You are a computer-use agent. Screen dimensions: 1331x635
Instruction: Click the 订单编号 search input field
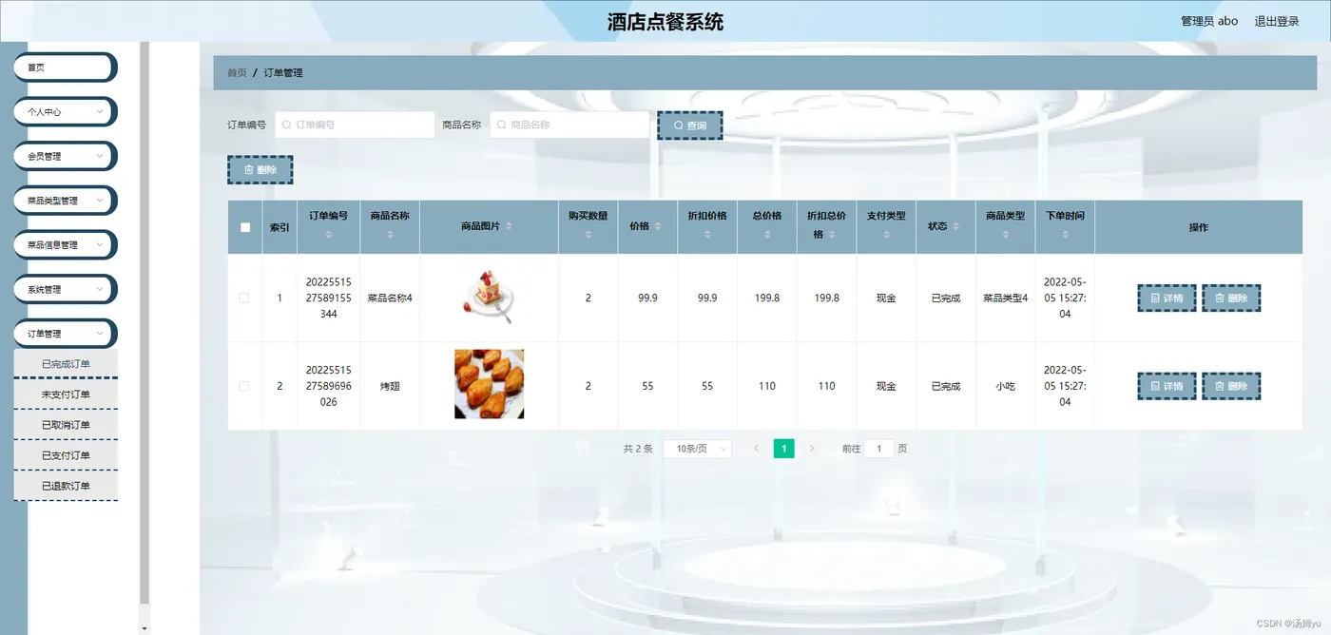coord(355,125)
